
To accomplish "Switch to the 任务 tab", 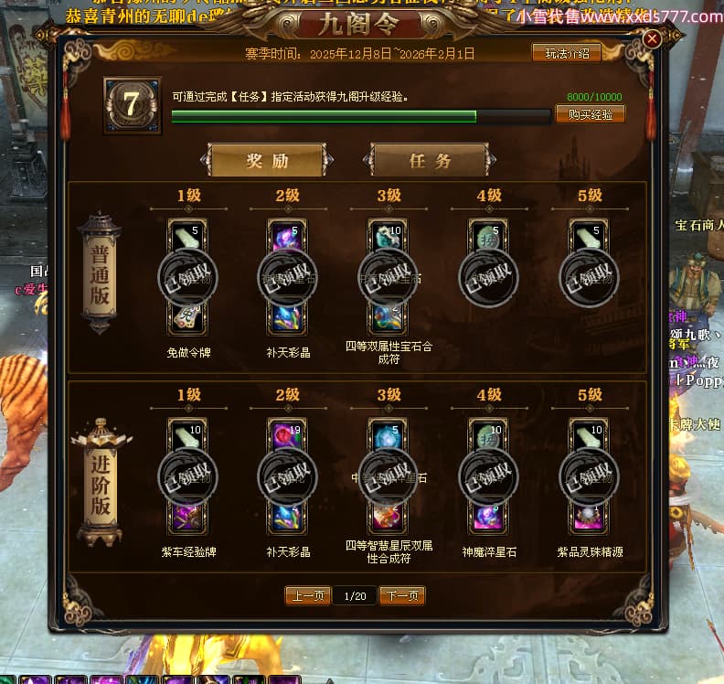I will pos(430,160).
